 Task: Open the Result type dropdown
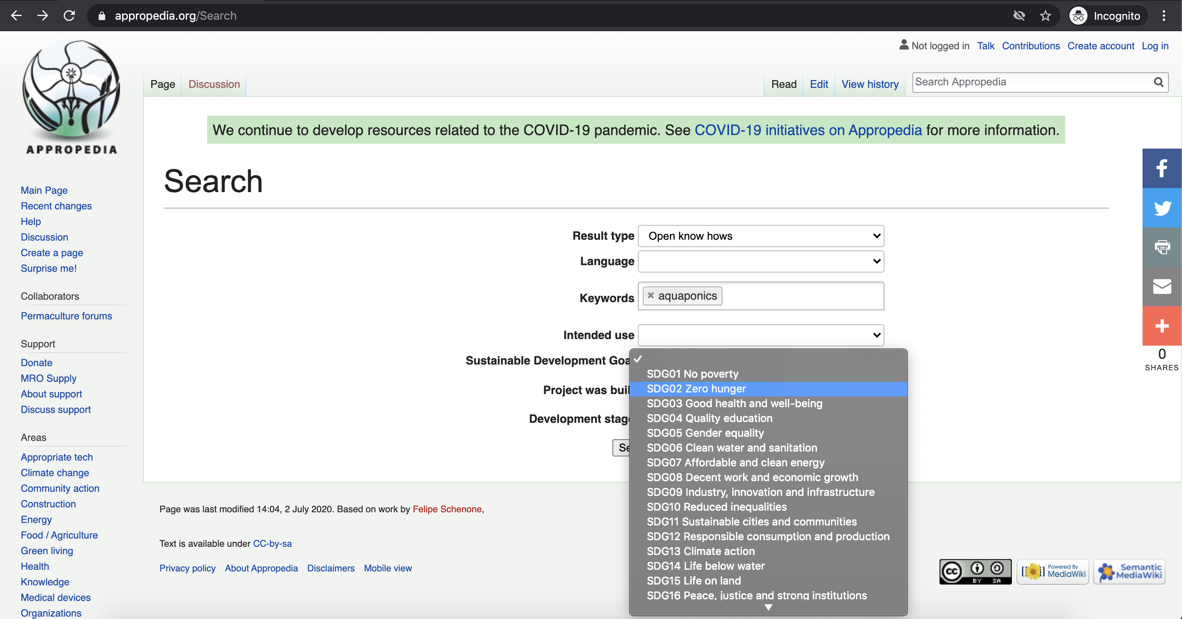[x=760, y=236]
